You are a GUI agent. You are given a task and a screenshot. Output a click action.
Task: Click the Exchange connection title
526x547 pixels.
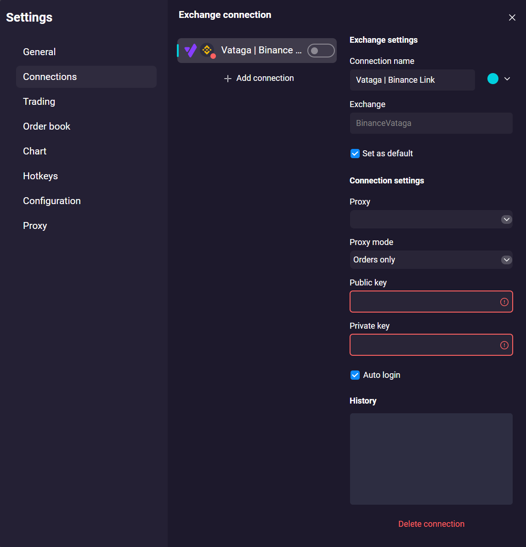(x=225, y=15)
